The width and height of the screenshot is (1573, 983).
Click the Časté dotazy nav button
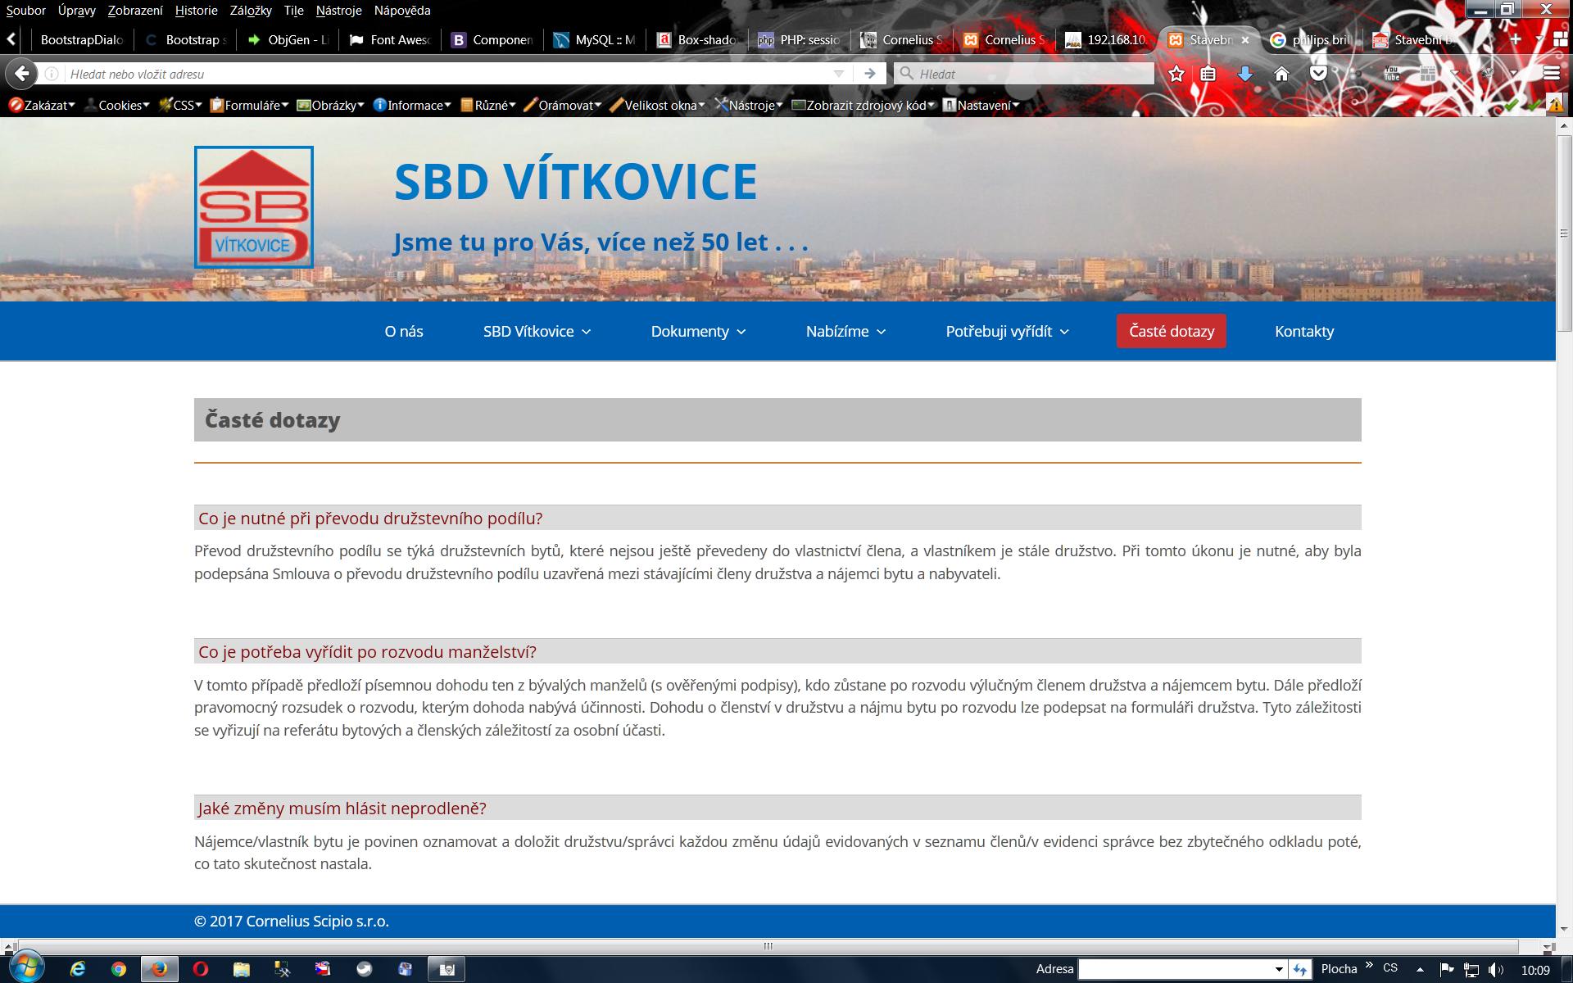coord(1171,331)
